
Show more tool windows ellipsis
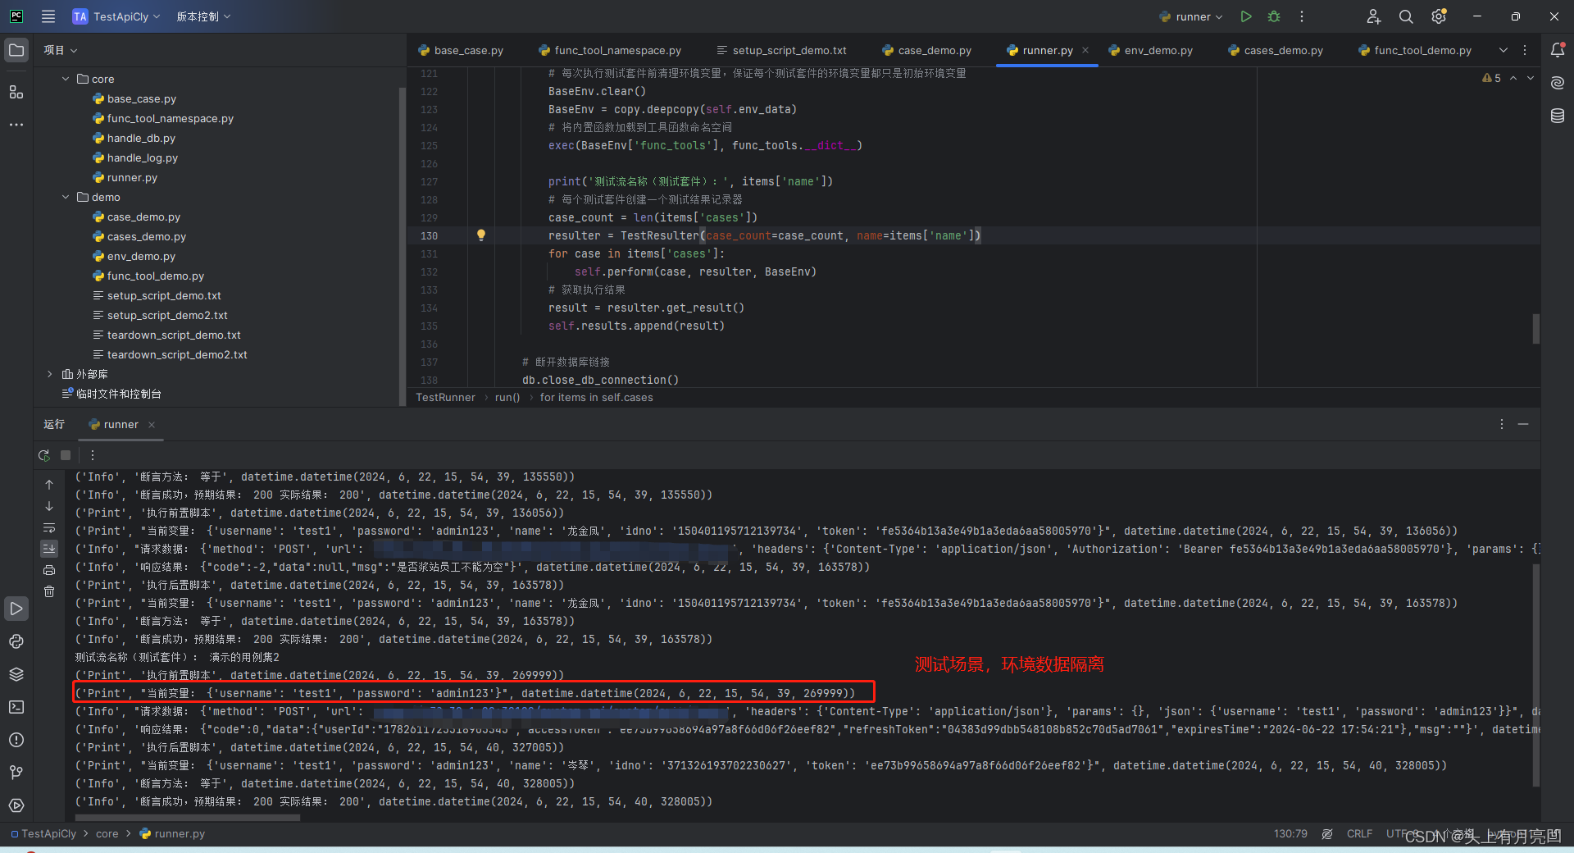pos(16,125)
